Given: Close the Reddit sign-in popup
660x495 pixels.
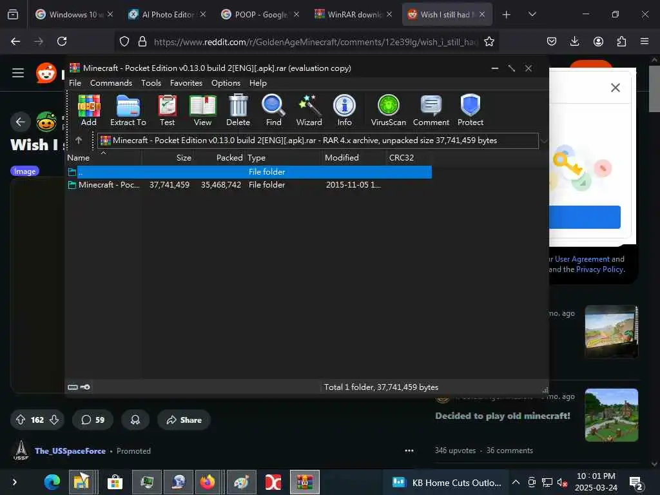Looking at the screenshot, I should (616, 88).
